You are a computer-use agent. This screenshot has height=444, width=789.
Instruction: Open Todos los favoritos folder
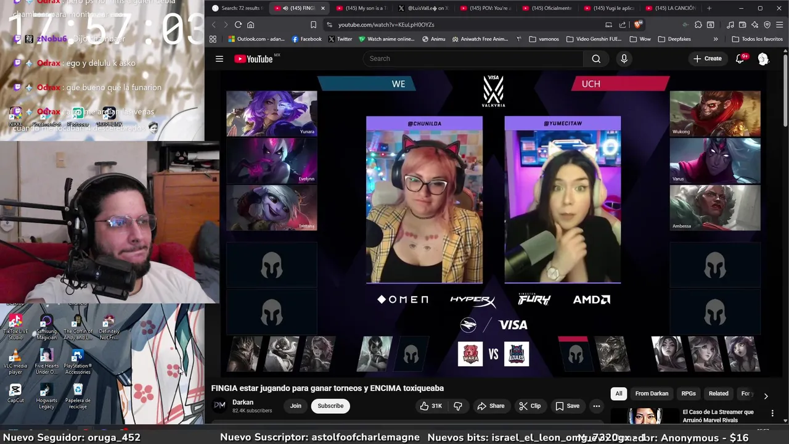[758, 39]
